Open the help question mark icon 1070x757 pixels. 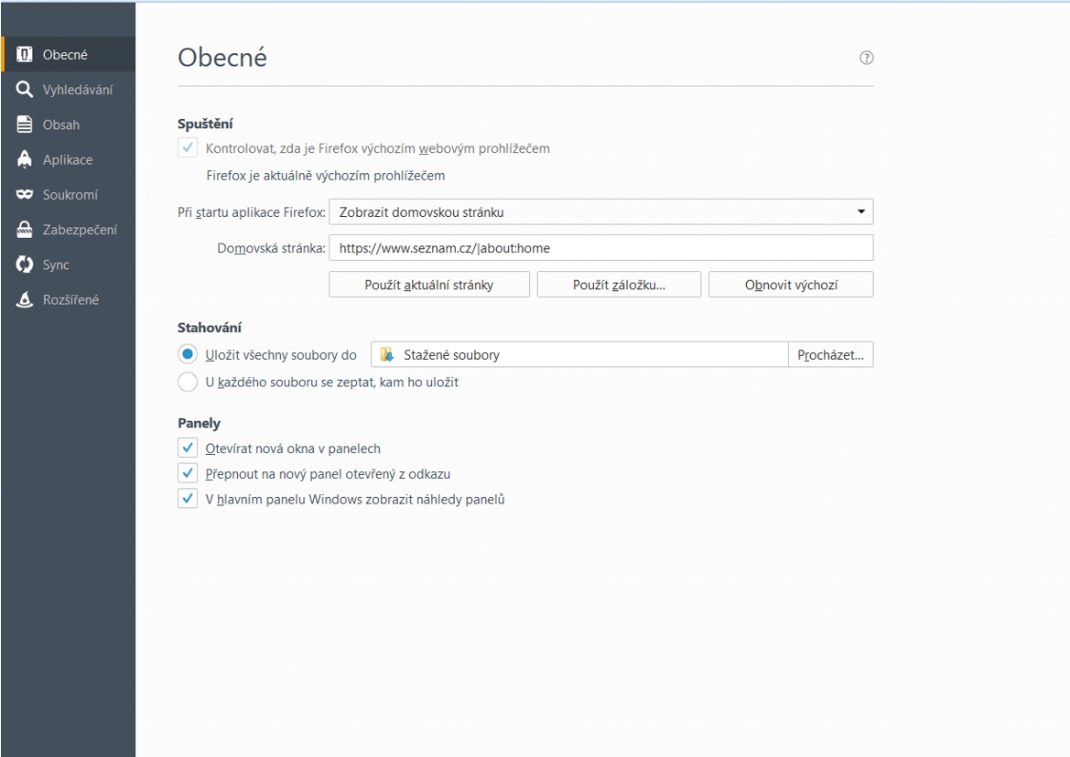[x=866, y=58]
